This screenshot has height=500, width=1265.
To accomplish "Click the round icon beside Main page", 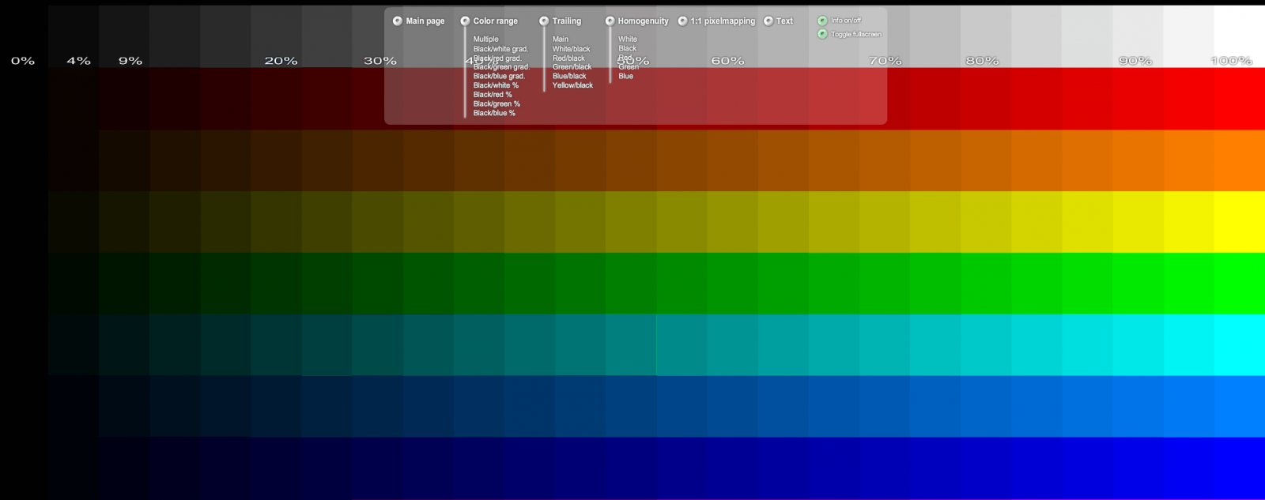I will click(x=398, y=21).
